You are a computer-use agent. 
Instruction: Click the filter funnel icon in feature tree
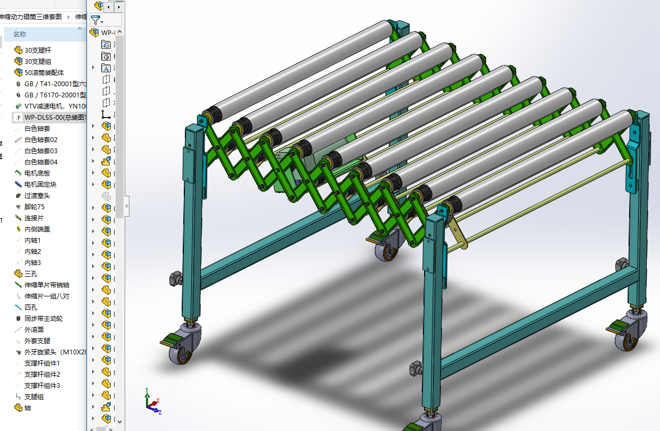coord(95,20)
